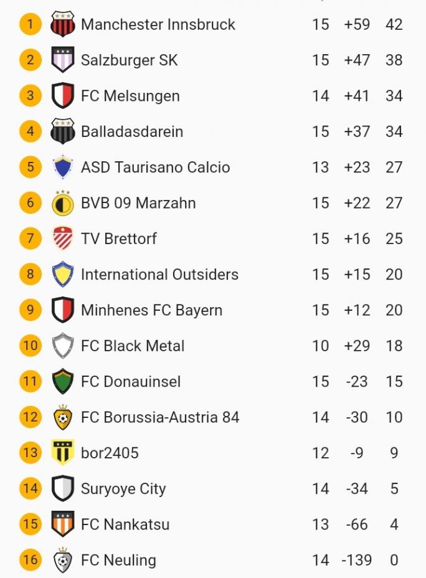This screenshot has width=426, height=578.
Task: Click Salzburger SK's purple striped crest
Action: coord(63,60)
